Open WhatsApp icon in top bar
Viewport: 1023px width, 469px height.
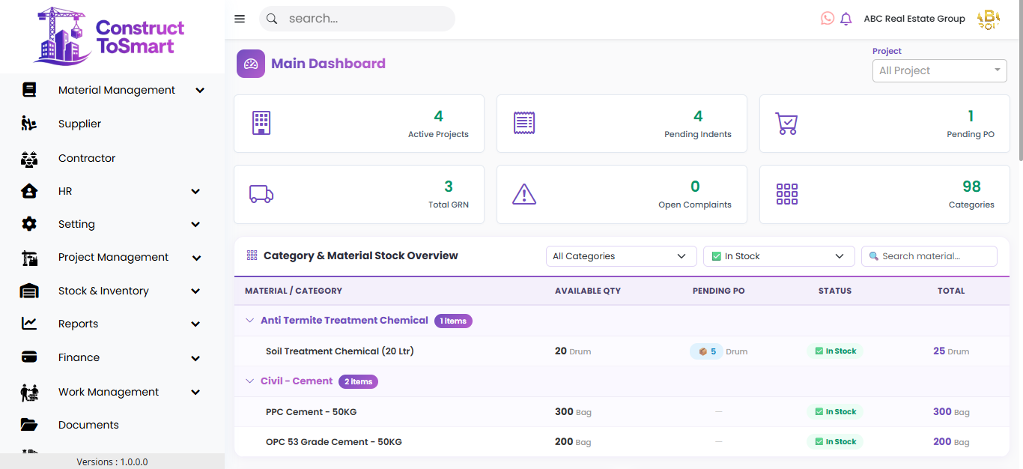pyautogui.click(x=828, y=18)
